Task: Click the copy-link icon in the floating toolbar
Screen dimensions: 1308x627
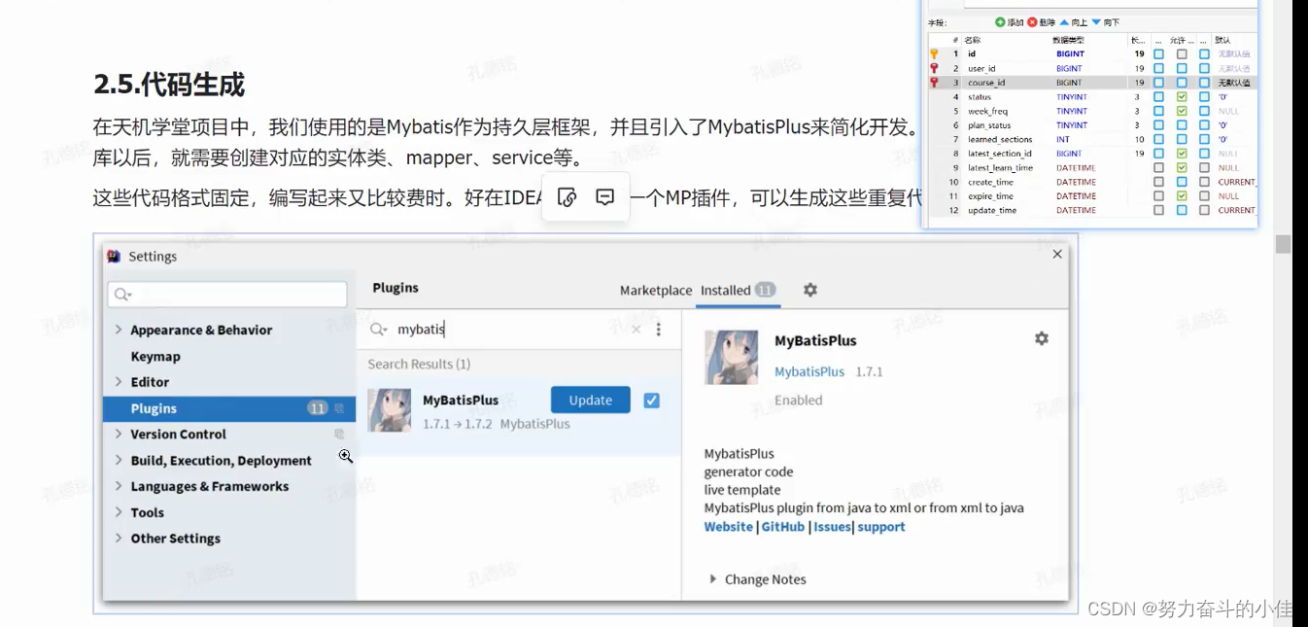Action: point(568,197)
